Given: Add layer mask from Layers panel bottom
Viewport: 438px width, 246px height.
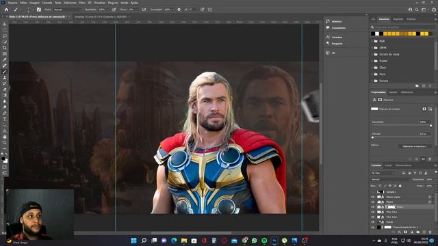Looking at the screenshot, I should 405,232.
